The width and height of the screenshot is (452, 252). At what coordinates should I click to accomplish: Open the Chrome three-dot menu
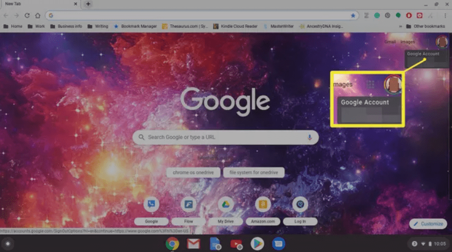pyautogui.click(x=445, y=15)
